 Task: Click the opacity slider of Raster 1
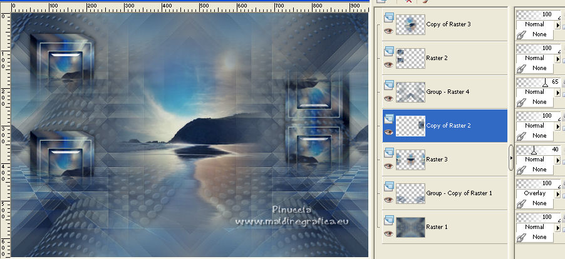pyautogui.click(x=538, y=217)
